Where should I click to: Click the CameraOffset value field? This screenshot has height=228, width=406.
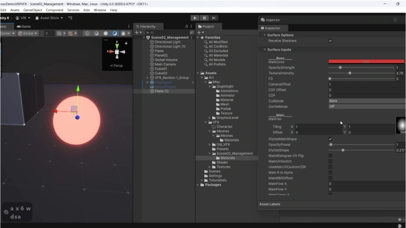[367, 84]
